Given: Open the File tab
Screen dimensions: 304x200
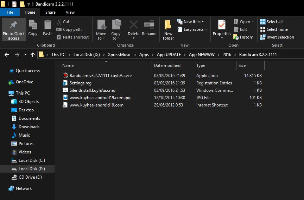Looking at the screenshot, I should click(x=10, y=12).
